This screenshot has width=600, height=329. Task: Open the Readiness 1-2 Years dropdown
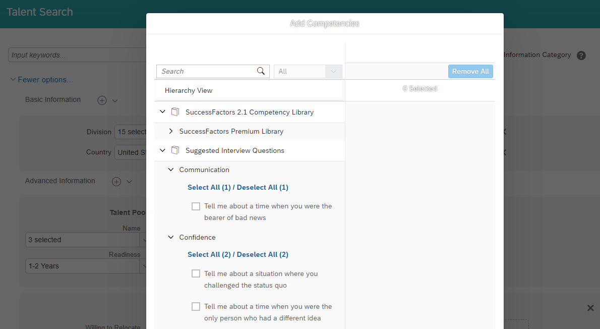point(86,266)
